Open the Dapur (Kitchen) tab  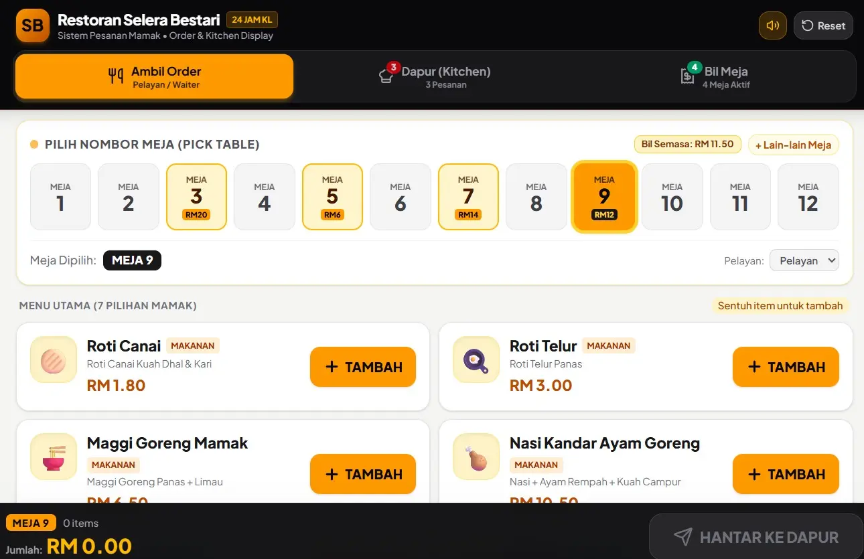click(435, 76)
